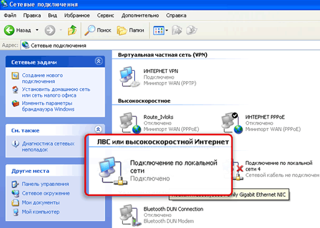The image size is (320, 228).
Task: Open Мой компьютер link
Action: pyautogui.click(x=41, y=212)
